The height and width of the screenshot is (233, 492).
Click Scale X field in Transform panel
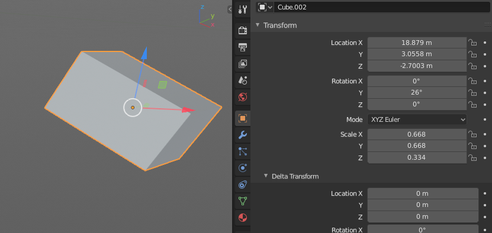[417, 134]
